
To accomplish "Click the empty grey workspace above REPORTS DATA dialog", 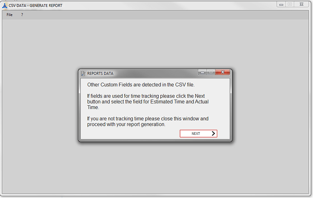I will coord(155,44).
